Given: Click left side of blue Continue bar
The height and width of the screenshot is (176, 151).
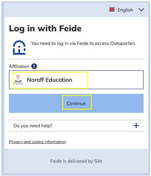Looking at the screenshot, I should click(35, 103).
